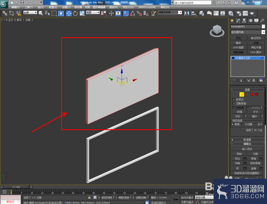The image size is (267, 204).
Task: Click the 挤出 modifier button
Action: point(238,38)
